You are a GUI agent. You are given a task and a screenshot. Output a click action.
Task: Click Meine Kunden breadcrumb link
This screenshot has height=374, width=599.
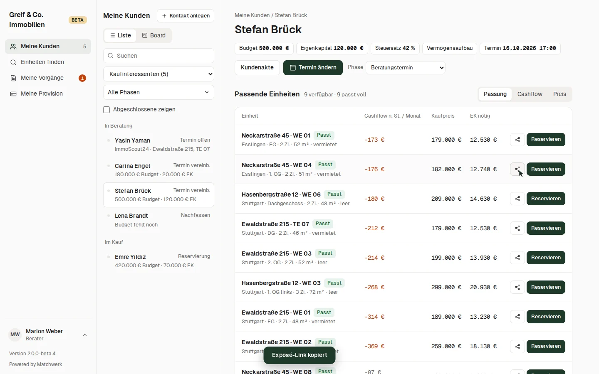(x=252, y=15)
